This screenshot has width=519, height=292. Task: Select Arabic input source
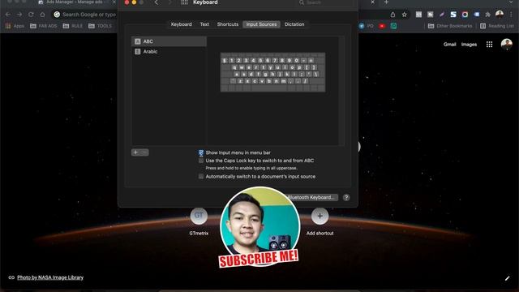point(169,51)
